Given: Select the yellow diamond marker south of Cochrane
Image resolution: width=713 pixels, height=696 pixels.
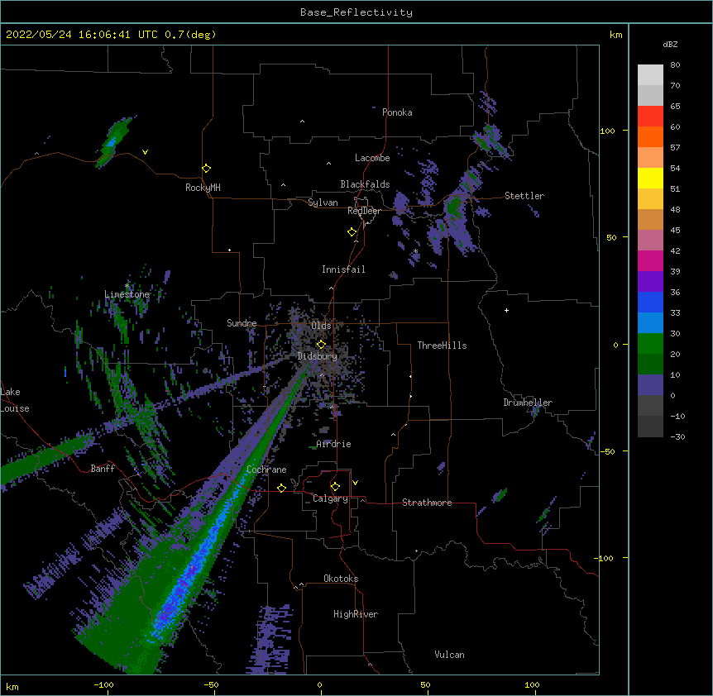Looking at the screenshot, I should tap(281, 488).
